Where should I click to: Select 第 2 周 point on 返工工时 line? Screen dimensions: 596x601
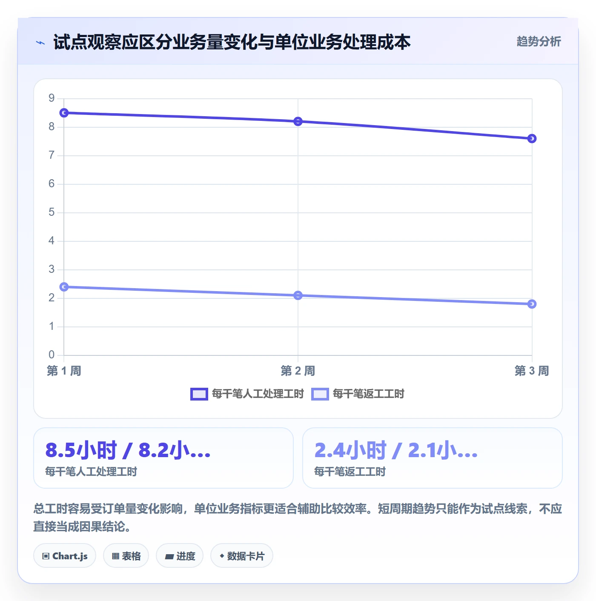(298, 295)
